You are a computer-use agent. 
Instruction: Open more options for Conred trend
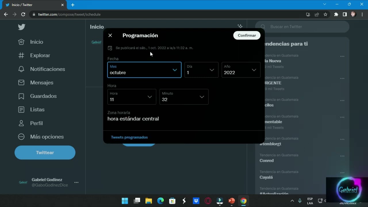[x=342, y=156]
